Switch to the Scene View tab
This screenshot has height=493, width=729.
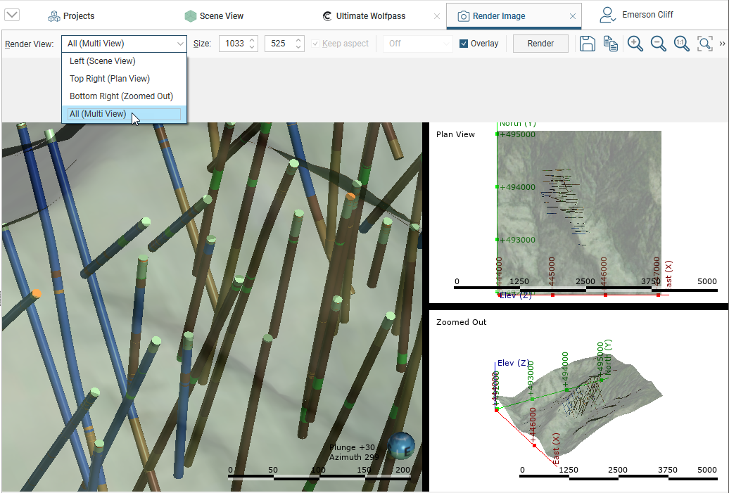[216, 15]
